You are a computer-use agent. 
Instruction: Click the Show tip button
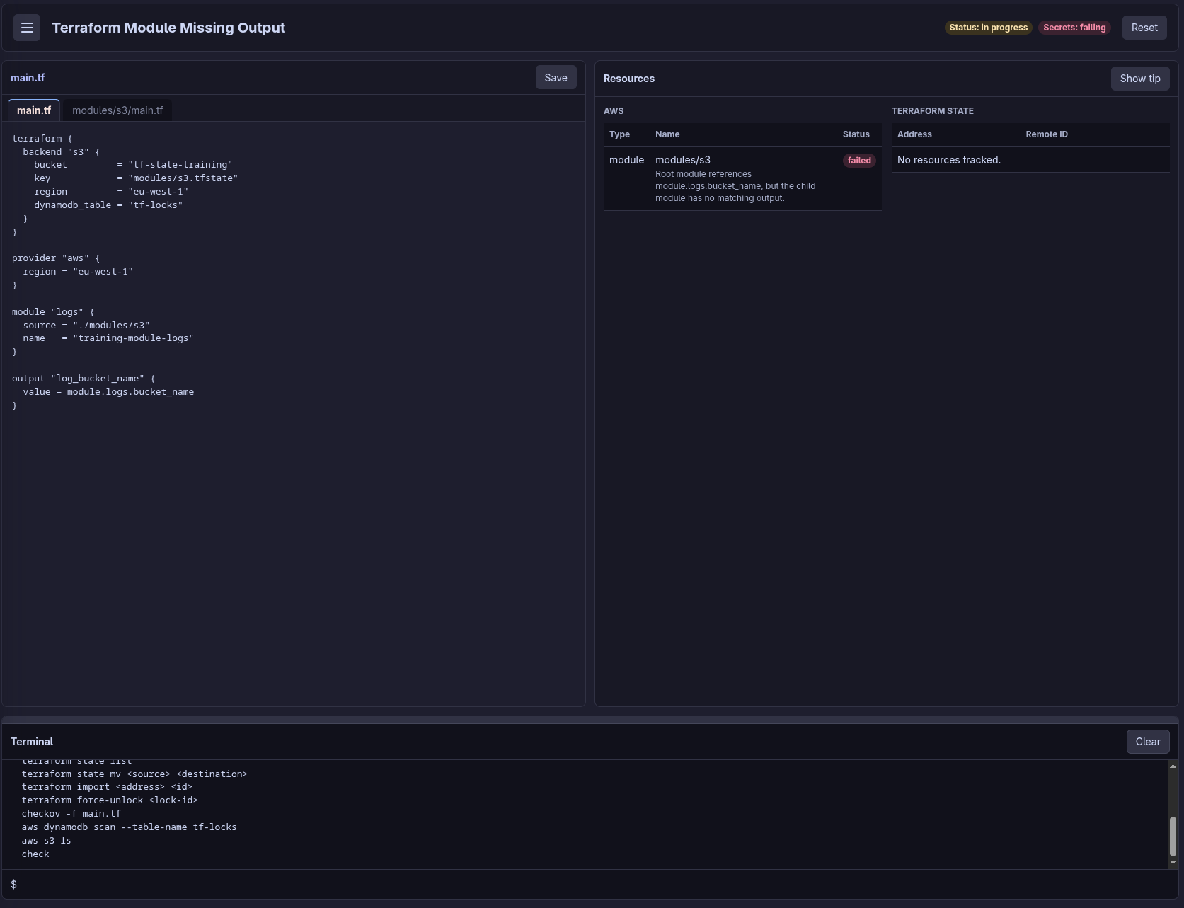tap(1140, 79)
